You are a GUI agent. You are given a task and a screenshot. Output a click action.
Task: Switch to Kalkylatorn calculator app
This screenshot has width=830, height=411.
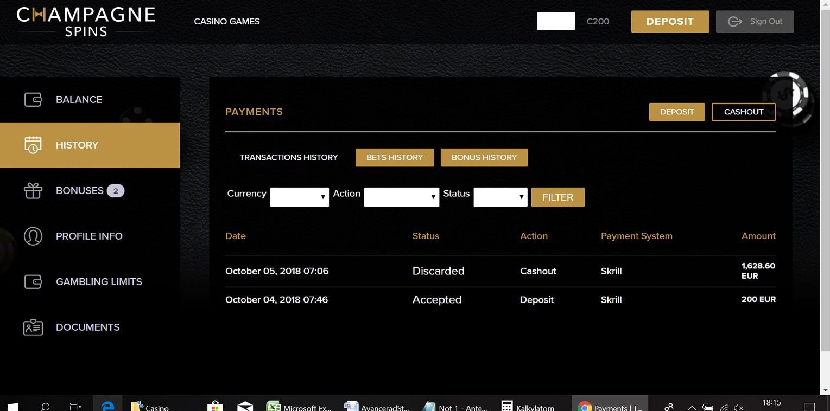tap(528, 407)
